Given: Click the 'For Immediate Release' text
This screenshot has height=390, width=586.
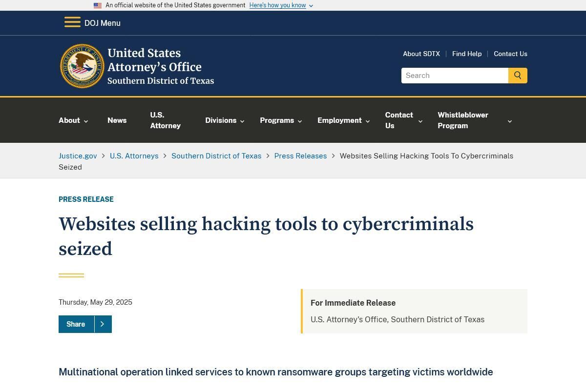Looking at the screenshot, I should (x=353, y=303).
